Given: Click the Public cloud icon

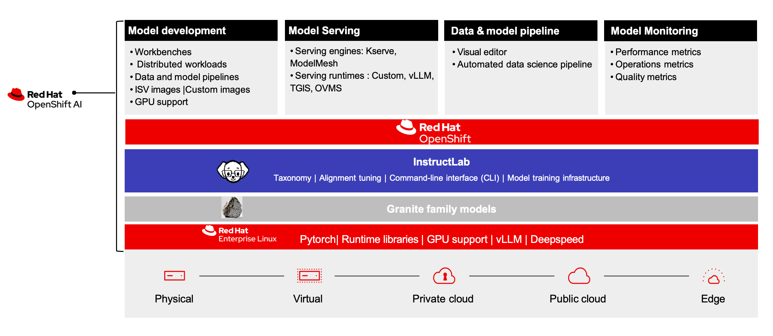Looking at the screenshot, I should pyautogui.click(x=579, y=276).
